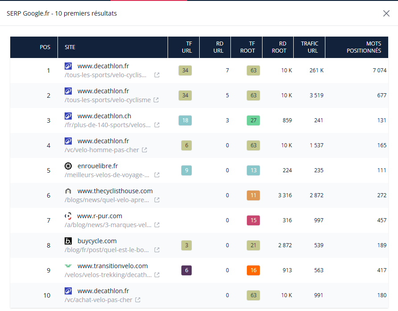This screenshot has height=311, width=398.
Task: Select the panel title 'SERP Google.fr - 10 premiers résultats'
Action: pos(62,13)
